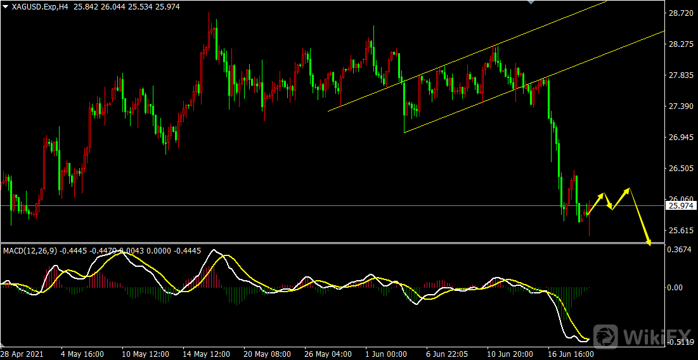
Task: Click the 28 Apr 2021 date label
Action: click(x=22, y=354)
